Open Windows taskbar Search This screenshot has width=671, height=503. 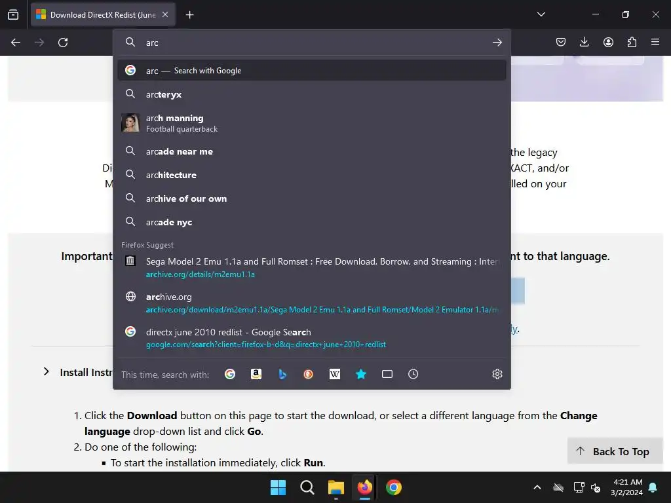click(x=307, y=487)
